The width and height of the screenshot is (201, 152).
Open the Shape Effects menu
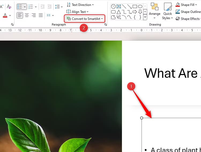click(x=188, y=19)
